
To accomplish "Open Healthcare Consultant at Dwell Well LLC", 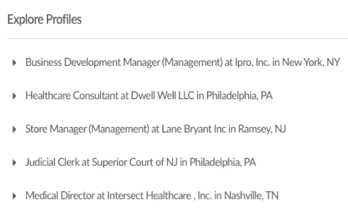I will point(149,96).
